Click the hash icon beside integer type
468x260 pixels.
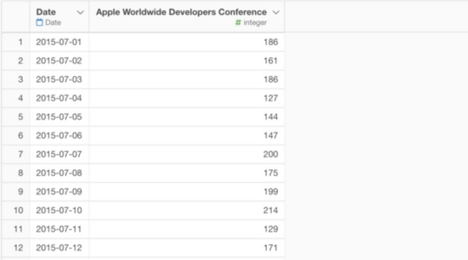[x=238, y=23]
